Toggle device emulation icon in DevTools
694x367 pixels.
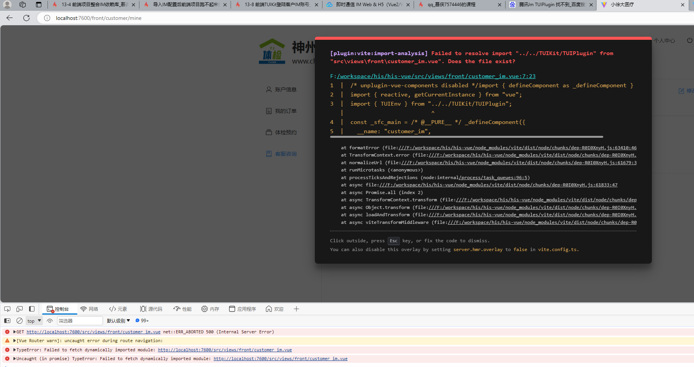tap(20, 309)
